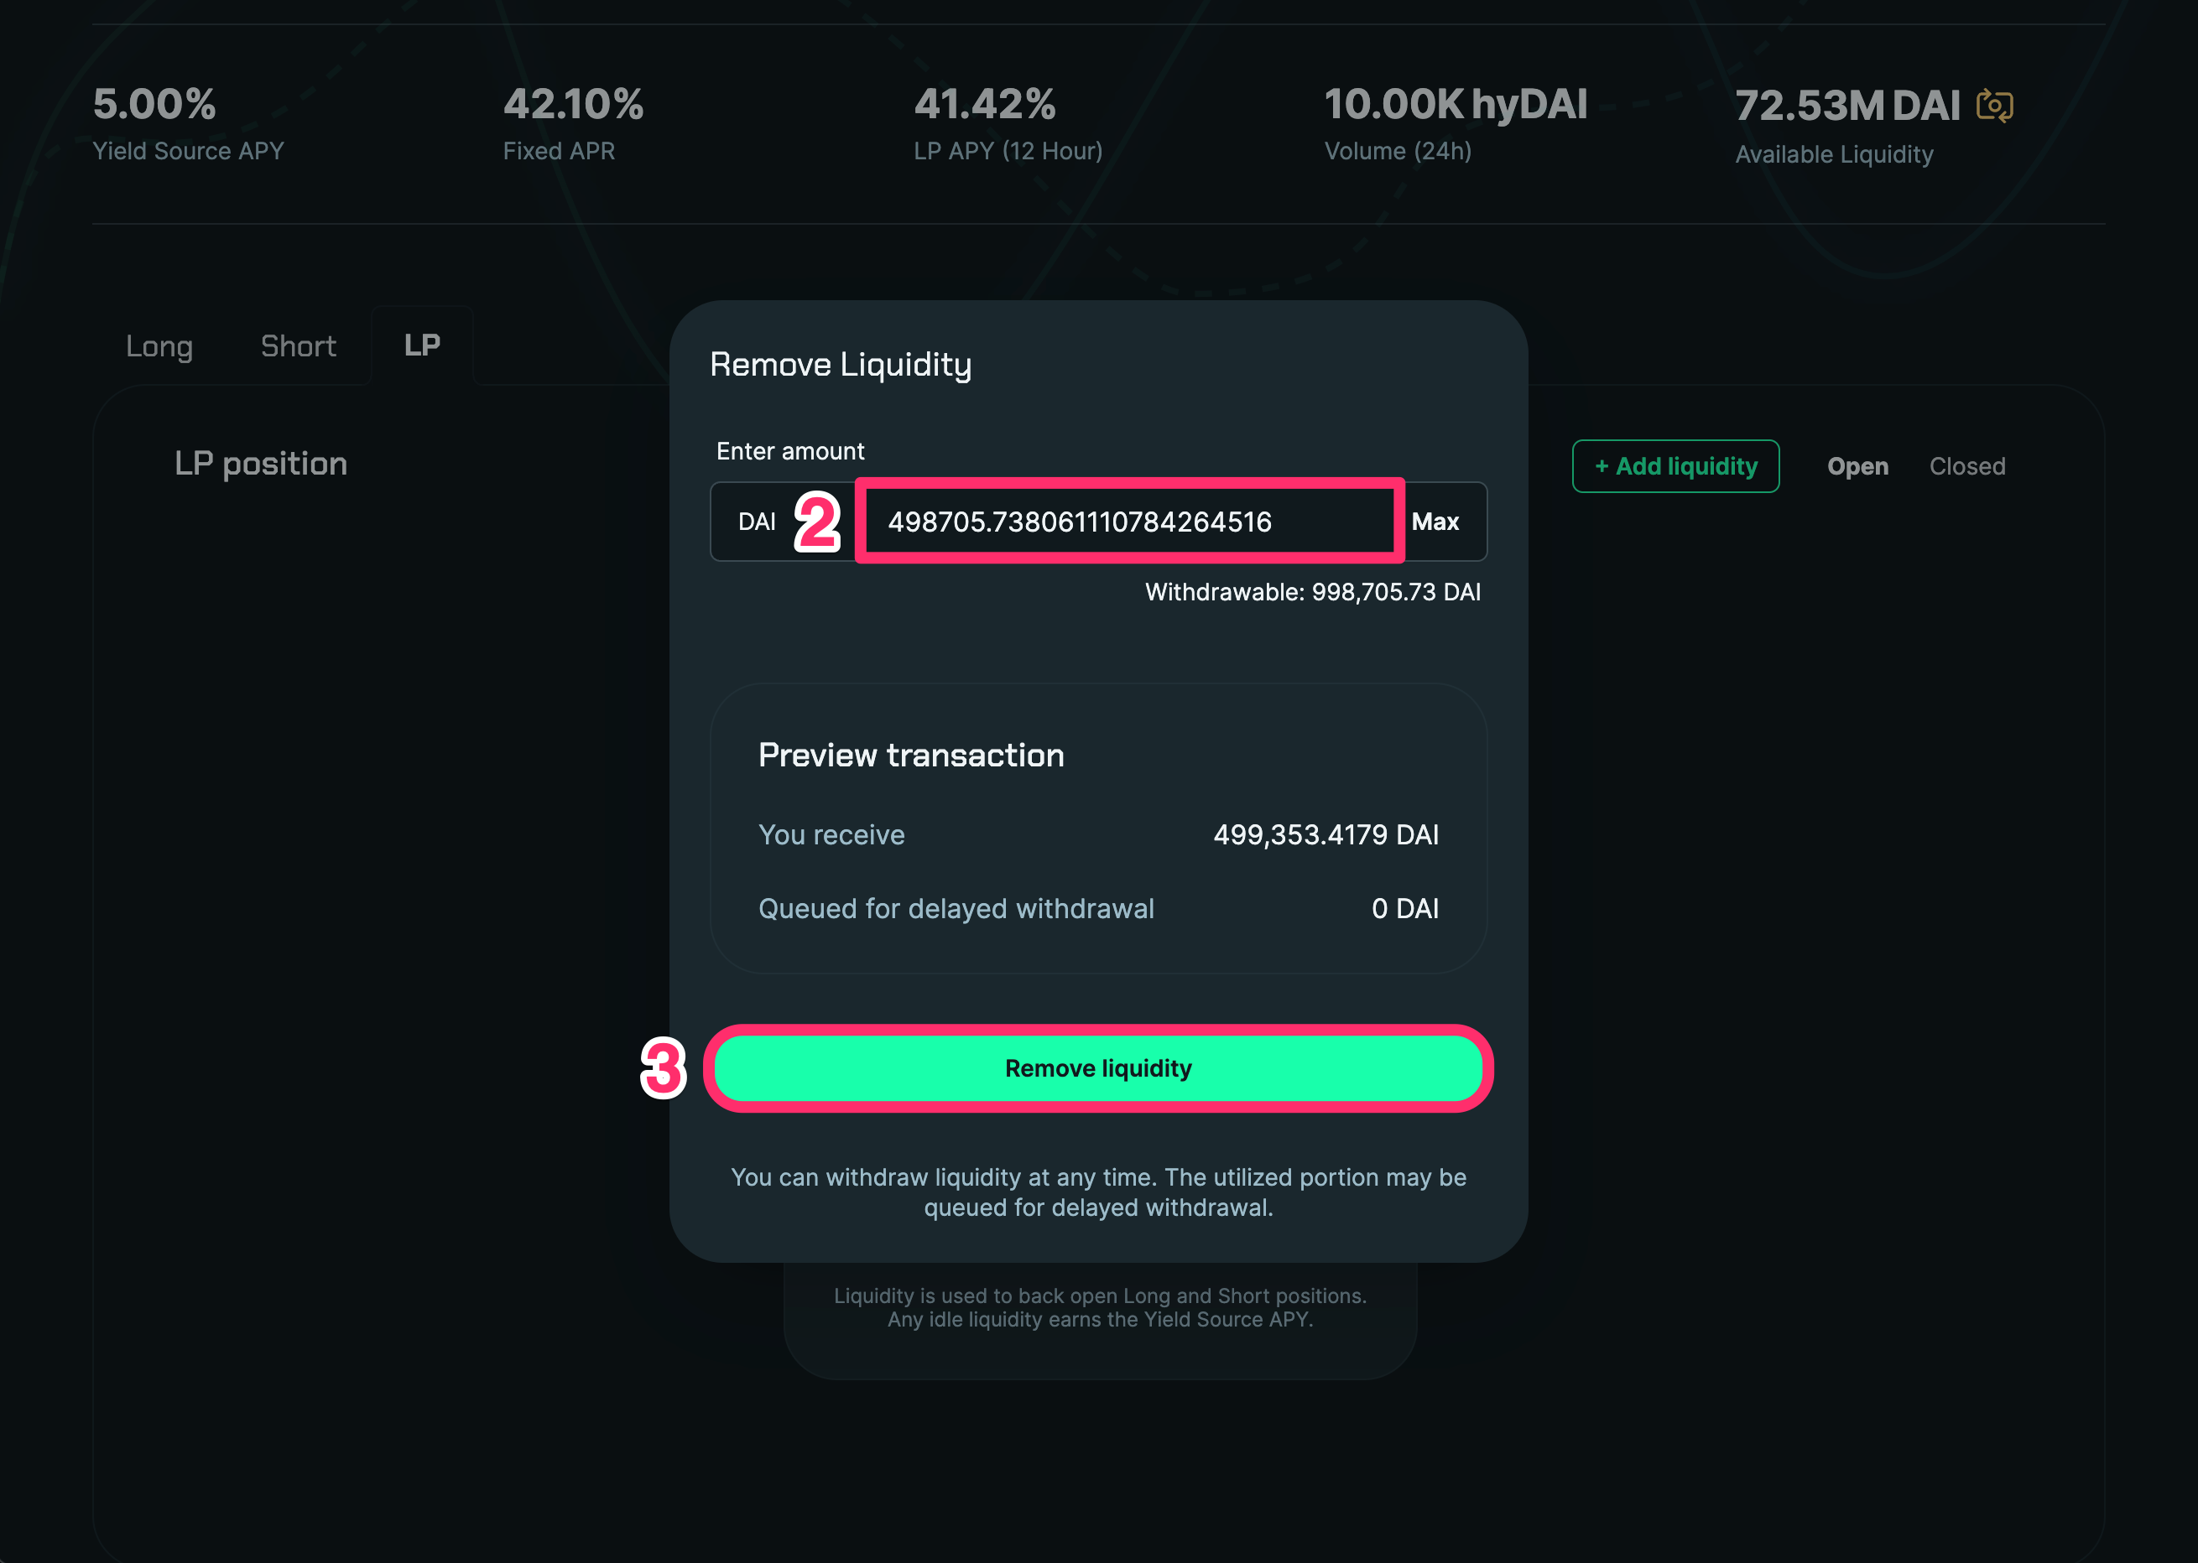Select the LP tab
This screenshot has height=1563, width=2198.
pyautogui.click(x=422, y=345)
